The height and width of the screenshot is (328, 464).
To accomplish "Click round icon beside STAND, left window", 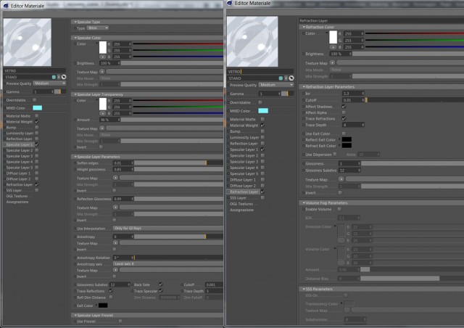I will (64, 77).
